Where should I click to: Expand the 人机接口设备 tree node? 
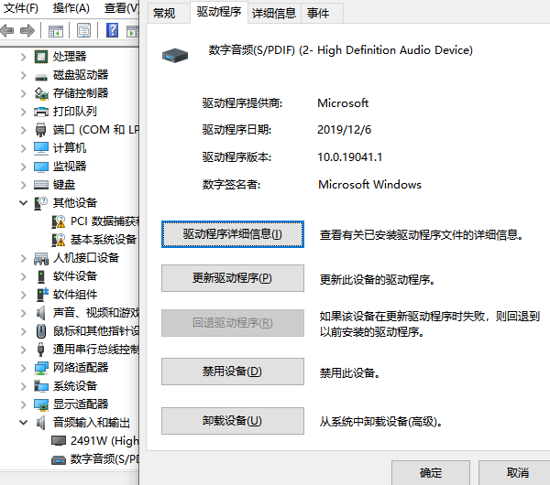[23, 258]
